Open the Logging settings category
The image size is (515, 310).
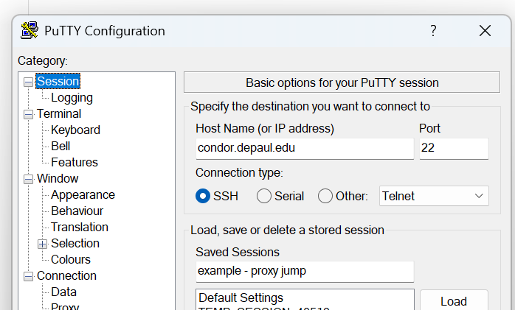72,97
